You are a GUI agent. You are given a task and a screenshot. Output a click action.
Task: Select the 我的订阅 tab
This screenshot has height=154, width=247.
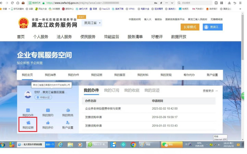tap(112, 90)
